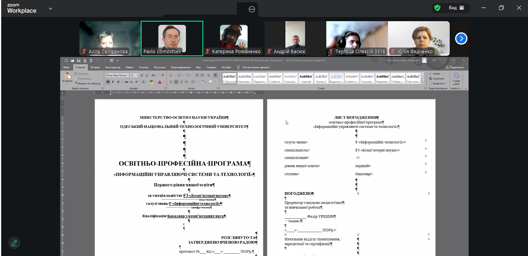Image resolution: width=528 pixels, height=256 pixels.
Task: Click the Format Painter brush icon
Action: 76,83
